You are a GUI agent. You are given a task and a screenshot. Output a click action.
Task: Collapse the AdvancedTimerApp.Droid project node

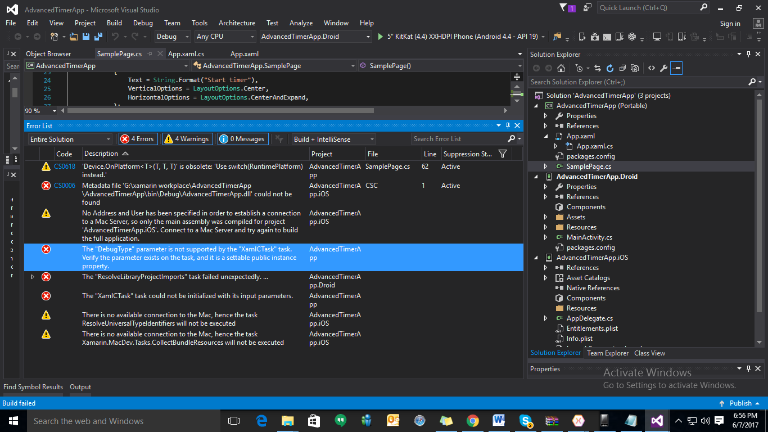coord(535,177)
